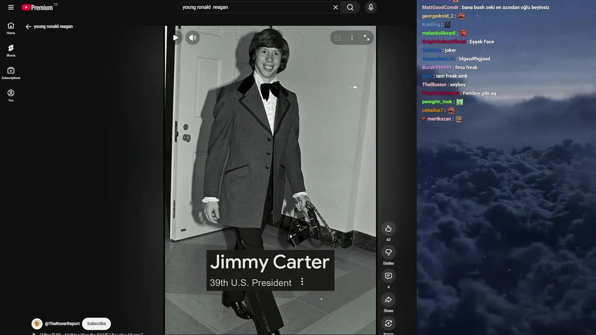Open the Jimmy Carter caption's three-dot menu

(302, 282)
